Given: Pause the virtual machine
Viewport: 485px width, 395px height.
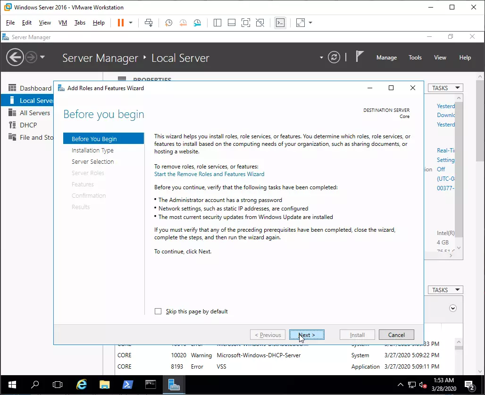Looking at the screenshot, I should [x=121, y=23].
